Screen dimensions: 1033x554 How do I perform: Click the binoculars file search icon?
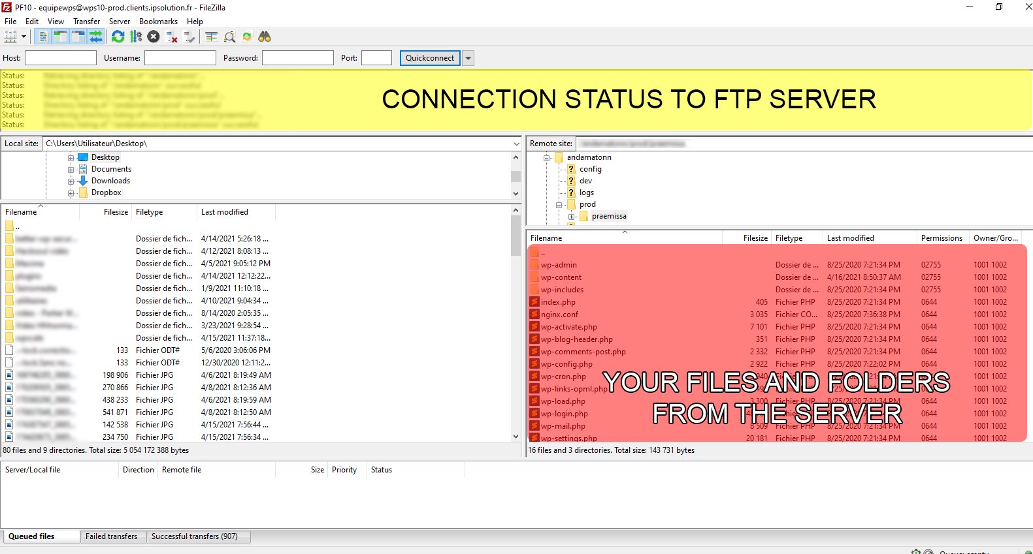point(265,37)
